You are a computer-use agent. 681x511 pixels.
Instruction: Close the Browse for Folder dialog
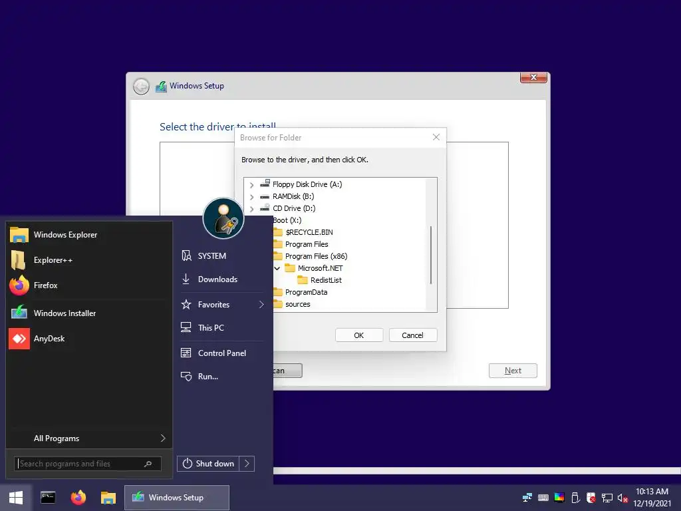(x=436, y=137)
